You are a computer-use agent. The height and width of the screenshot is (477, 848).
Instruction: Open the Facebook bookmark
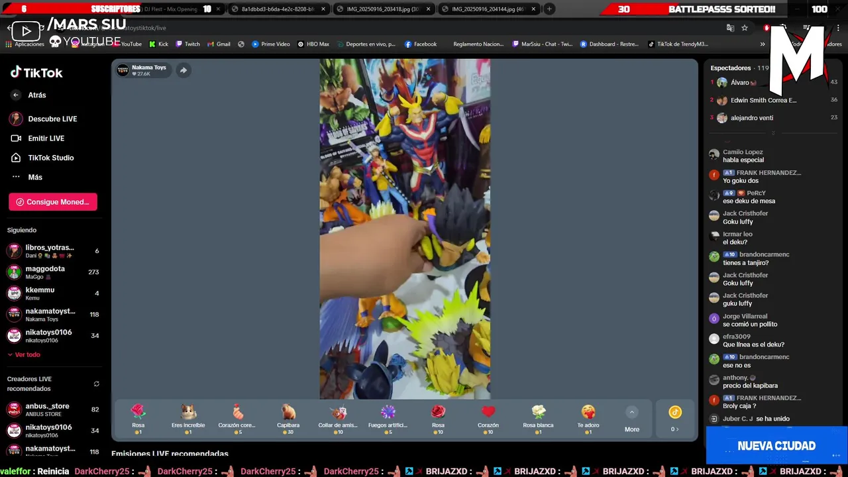[x=420, y=44]
